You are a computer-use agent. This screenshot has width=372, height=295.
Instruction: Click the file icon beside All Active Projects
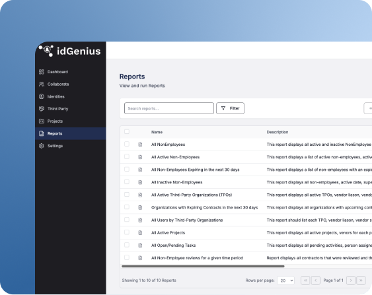(x=140, y=233)
